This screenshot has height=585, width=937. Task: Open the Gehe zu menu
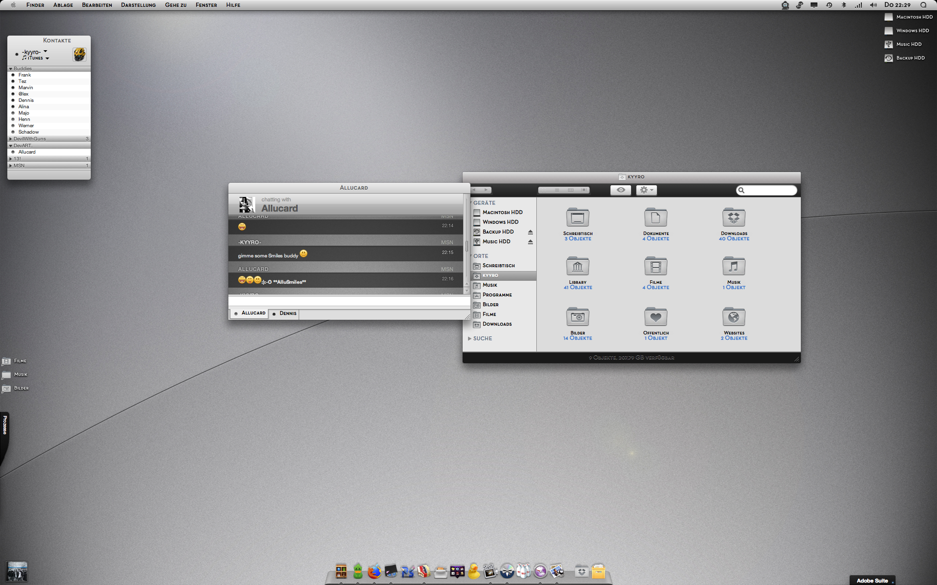point(176,5)
